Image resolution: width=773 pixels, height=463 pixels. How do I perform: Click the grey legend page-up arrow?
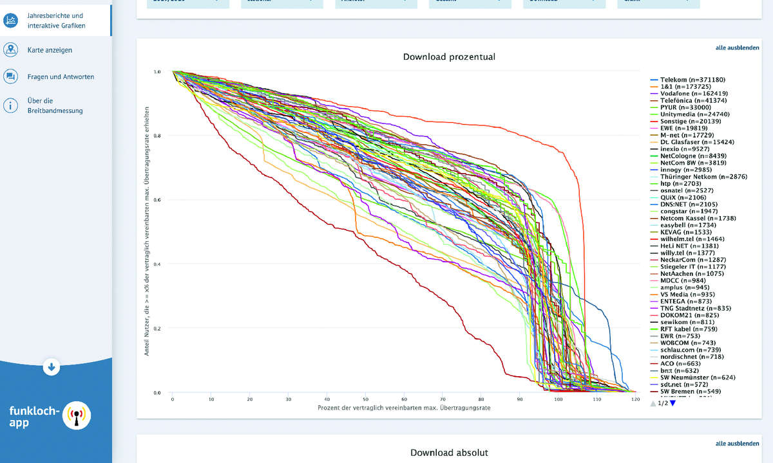click(653, 403)
